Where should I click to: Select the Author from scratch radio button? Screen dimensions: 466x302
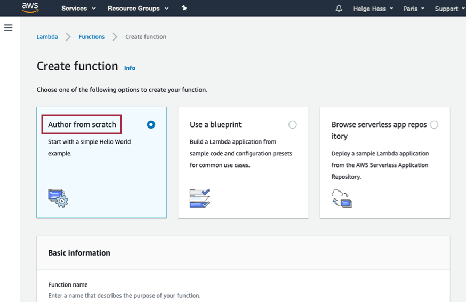(x=151, y=124)
